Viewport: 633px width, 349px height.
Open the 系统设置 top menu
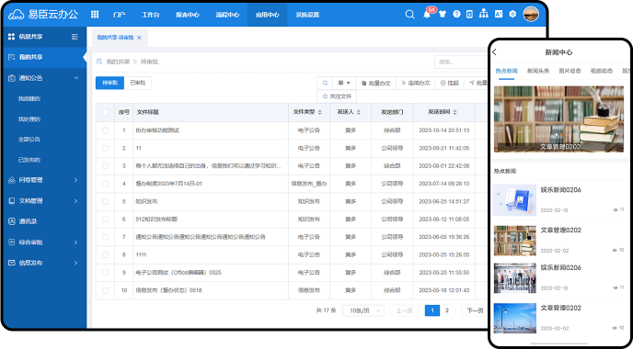pyautogui.click(x=307, y=15)
